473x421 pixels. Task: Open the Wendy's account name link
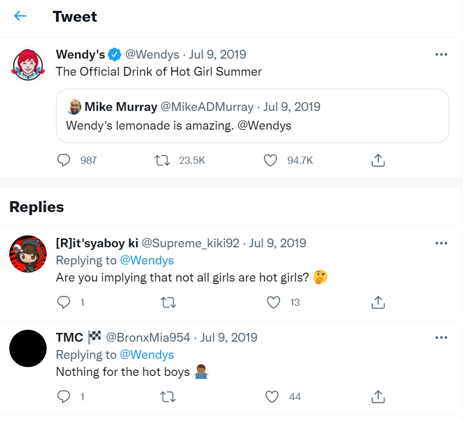(x=80, y=54)
